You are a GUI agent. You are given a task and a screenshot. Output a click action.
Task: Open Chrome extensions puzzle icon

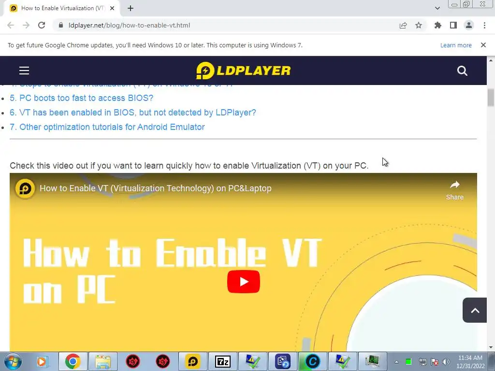pos(438,25)
